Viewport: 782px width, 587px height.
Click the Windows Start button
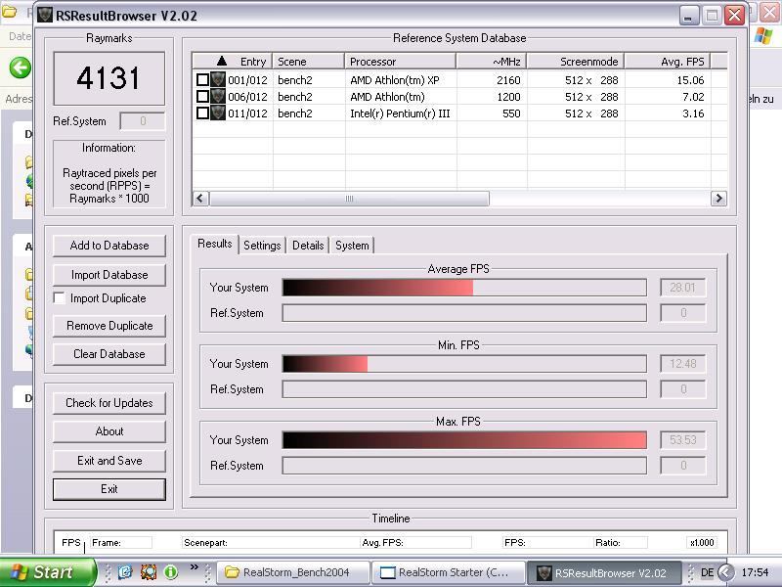coord(47,572)
